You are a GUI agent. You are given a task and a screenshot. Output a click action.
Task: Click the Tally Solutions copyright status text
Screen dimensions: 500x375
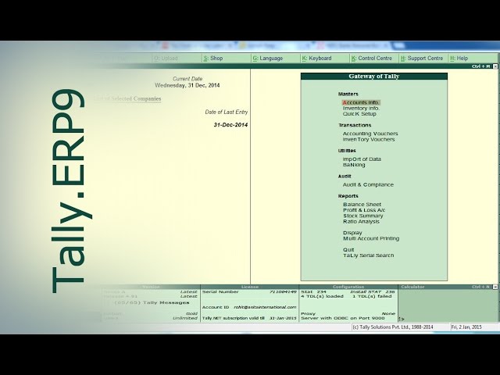pos(393,327)
